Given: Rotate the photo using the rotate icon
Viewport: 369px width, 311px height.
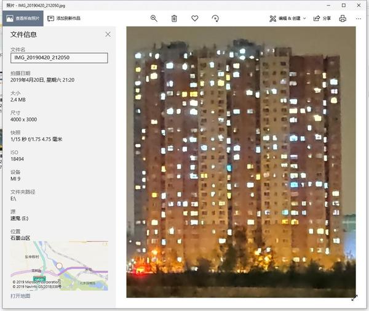Looking at the screenshot, I should click(x=215, y=18).
